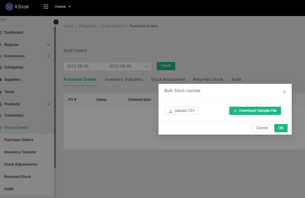Click the Upload CSV button
Viewport: 305px width, 198px height.
tap(182, 111)
